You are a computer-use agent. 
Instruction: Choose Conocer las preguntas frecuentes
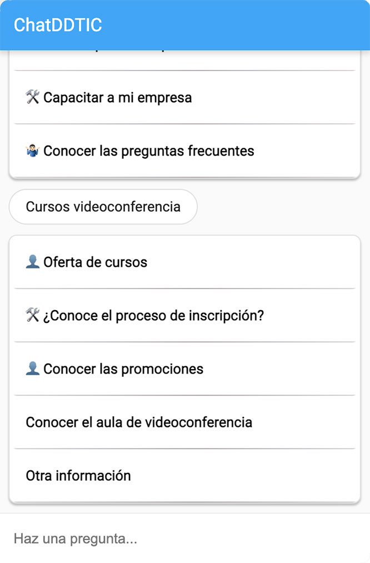click(x=148, y=151)
